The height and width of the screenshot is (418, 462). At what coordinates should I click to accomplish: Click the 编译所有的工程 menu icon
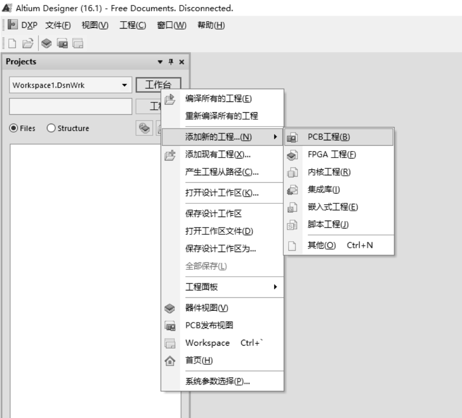pos(170,99)
